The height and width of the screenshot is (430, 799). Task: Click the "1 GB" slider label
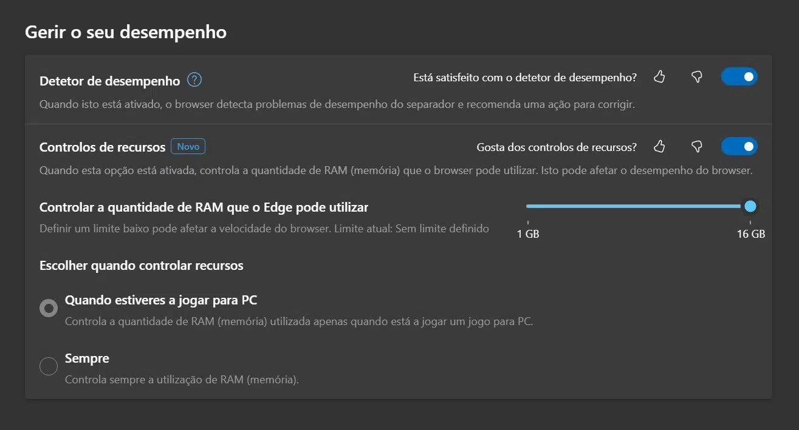point(528,234)
